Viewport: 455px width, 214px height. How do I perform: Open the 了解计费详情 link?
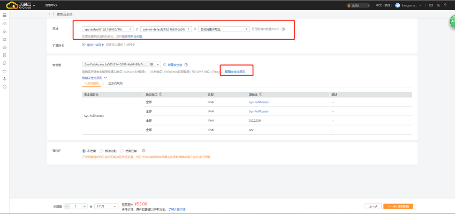177,209
